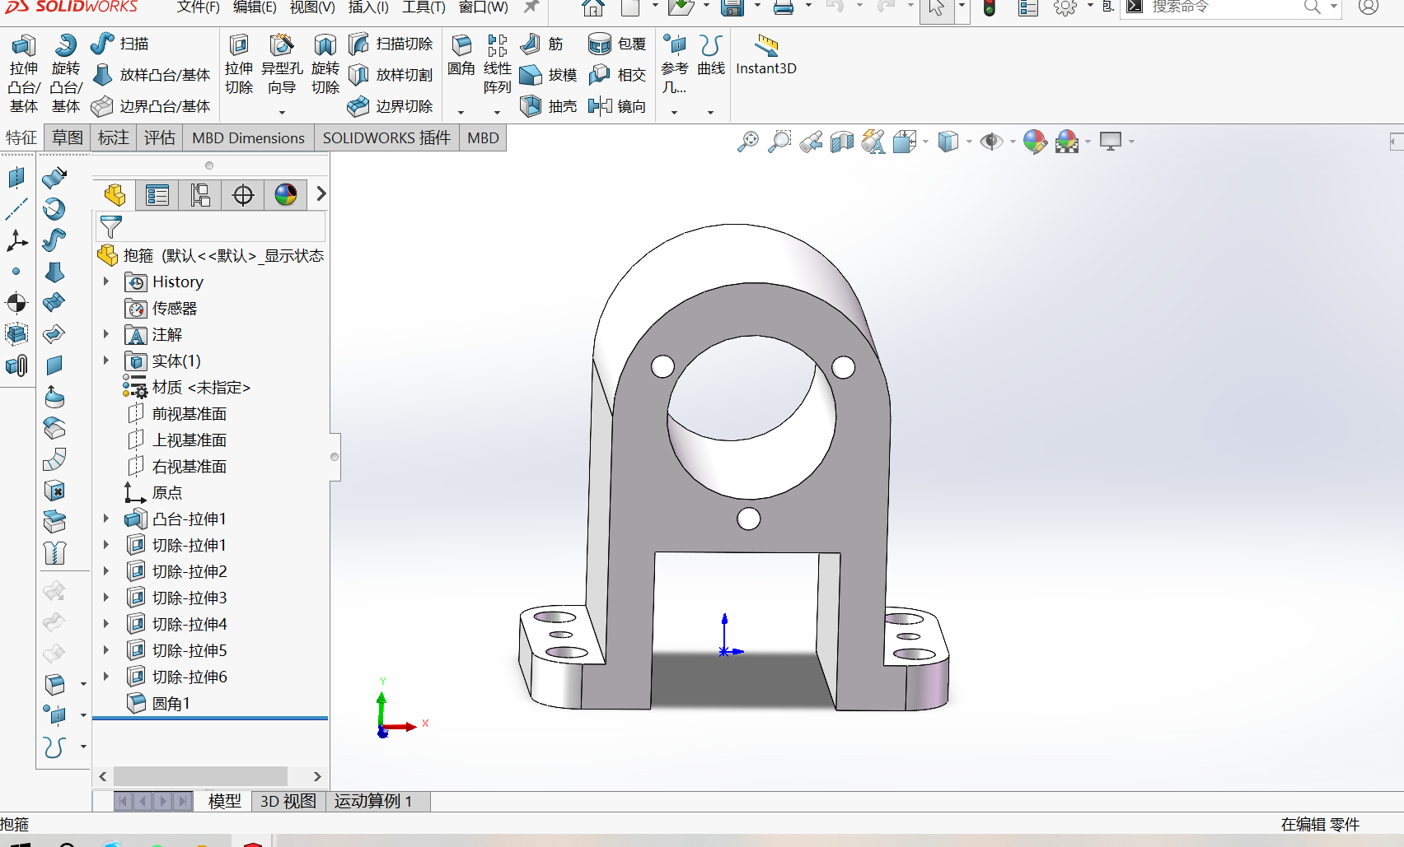Select the Revolved Boss/Base (旋转凸台/基体) tool
The width and height of the screenshot is (1404, 847).
click(x=66, y=73)
